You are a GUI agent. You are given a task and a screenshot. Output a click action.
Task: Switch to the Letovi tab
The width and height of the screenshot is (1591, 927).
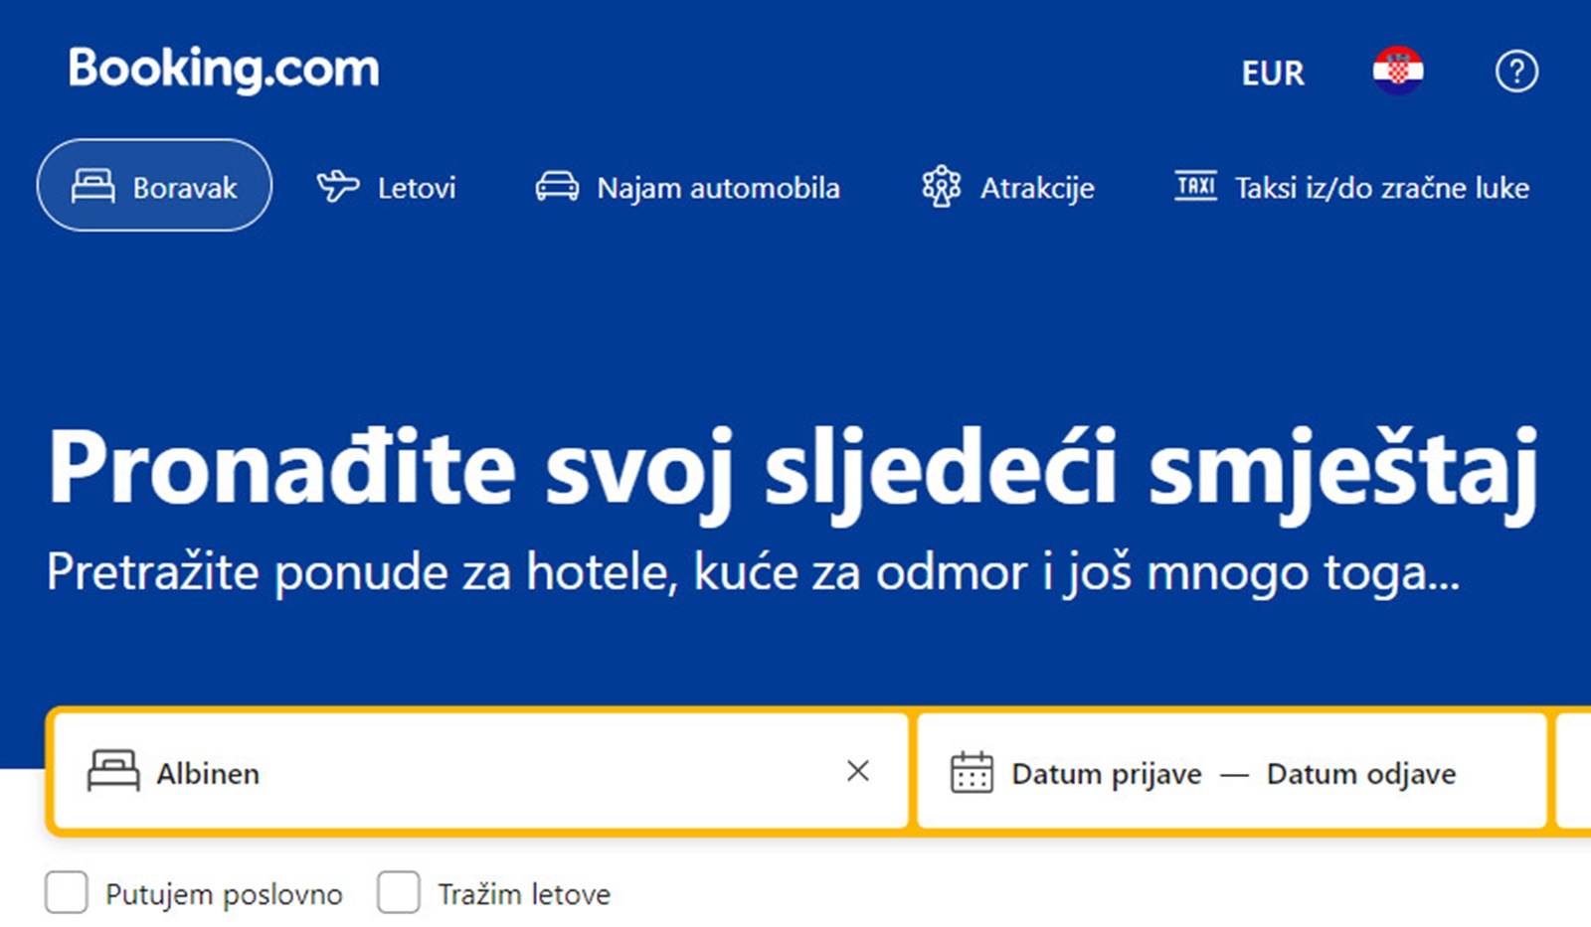[386, 187]
